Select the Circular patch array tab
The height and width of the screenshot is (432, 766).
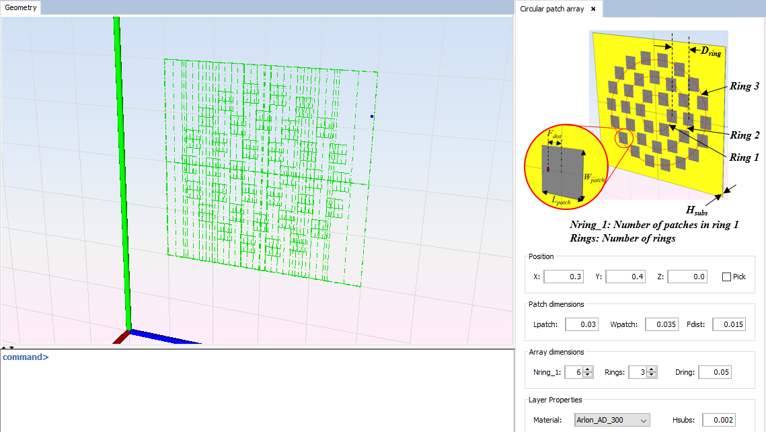click(551, 9)
